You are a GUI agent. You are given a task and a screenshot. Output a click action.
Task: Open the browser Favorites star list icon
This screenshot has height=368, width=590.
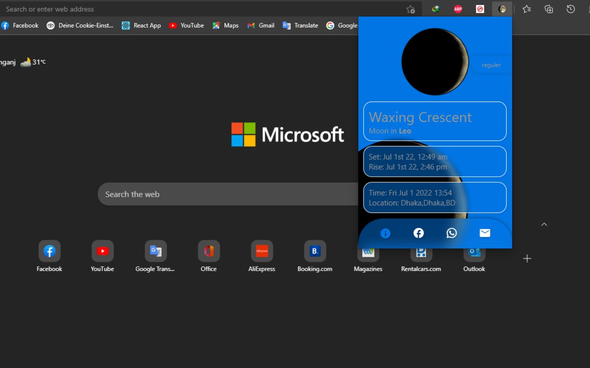click(x=526, y=9)
